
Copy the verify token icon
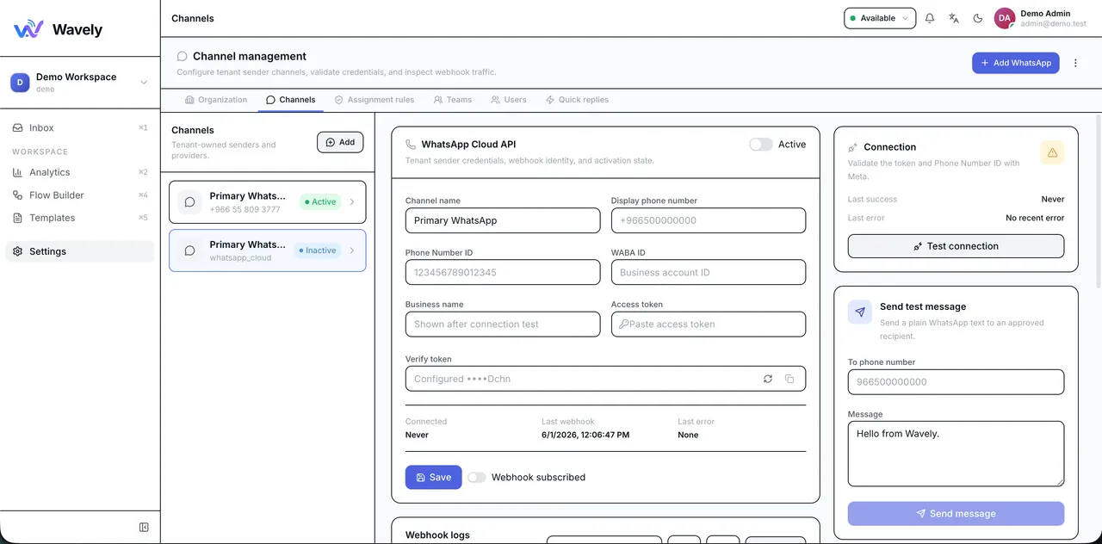pyautogui.click(x=789, y=379)
